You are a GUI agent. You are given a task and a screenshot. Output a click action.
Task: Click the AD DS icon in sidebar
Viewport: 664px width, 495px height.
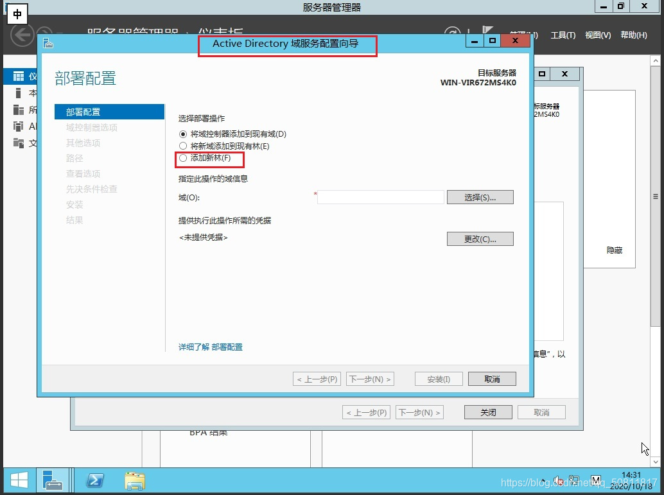18,126
